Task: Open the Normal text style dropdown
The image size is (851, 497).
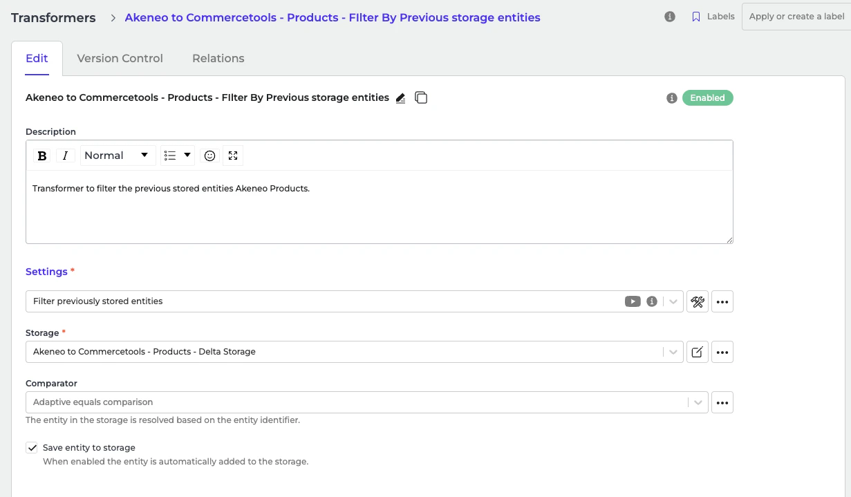Action: pyautogui.click(x=115, y=156)
